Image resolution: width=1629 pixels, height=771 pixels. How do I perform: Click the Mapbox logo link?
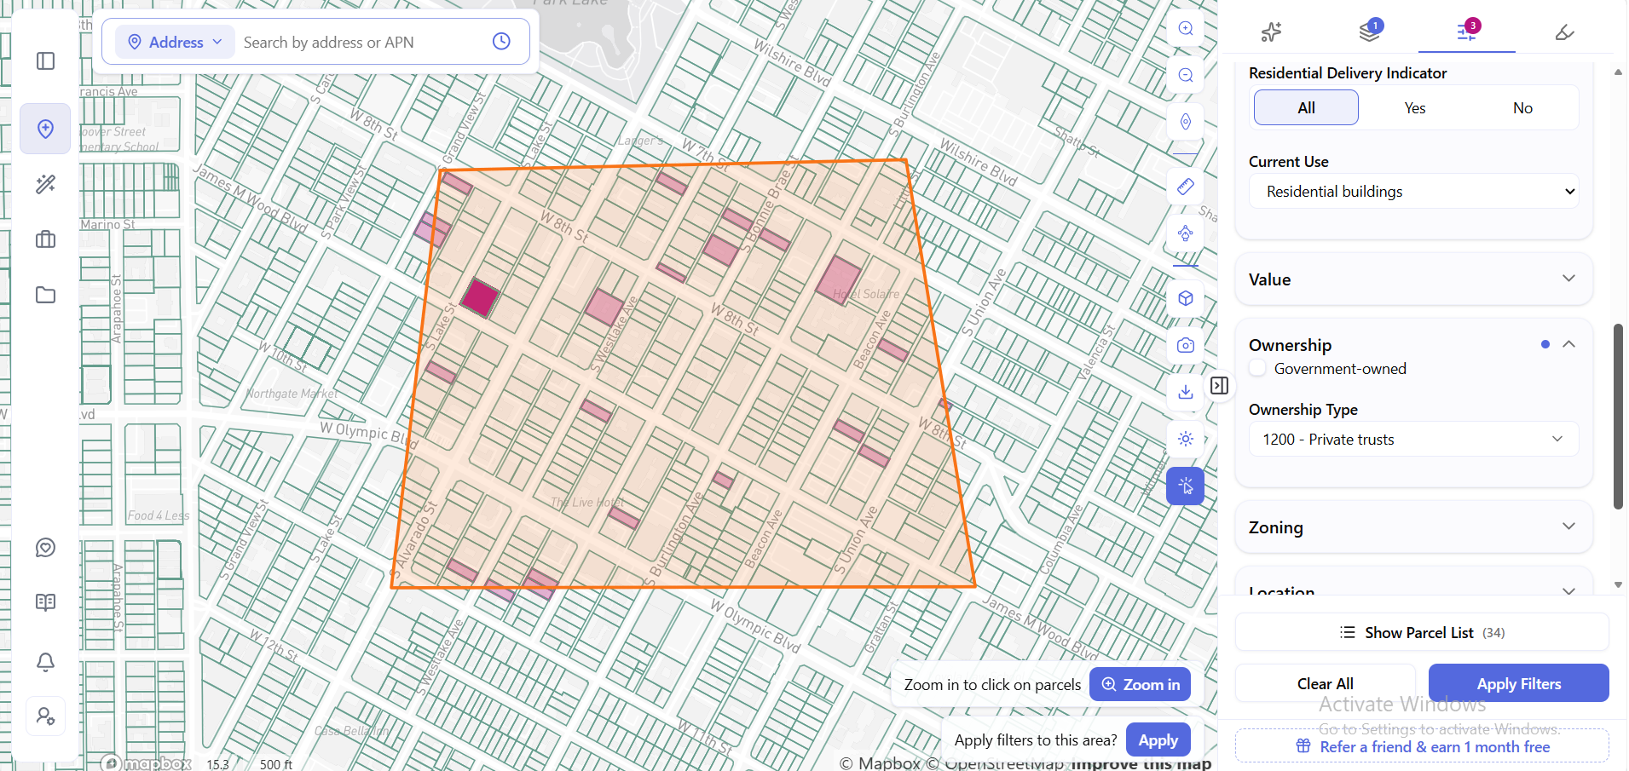[x=147, y=763]
